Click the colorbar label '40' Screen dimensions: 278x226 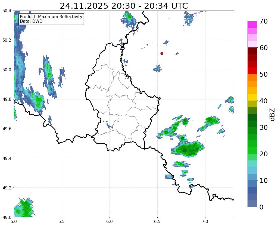pos(263,101)
